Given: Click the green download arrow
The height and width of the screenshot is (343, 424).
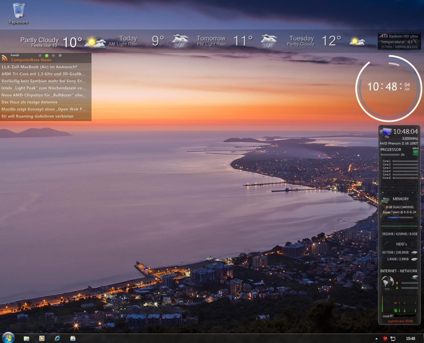Looking at the screenshot, I should tap(397, 288).
